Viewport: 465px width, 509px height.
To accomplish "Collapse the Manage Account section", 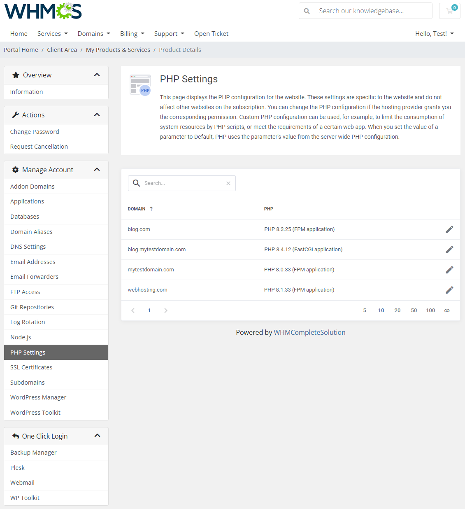I will pyautogui.click(x=97, y=169).
